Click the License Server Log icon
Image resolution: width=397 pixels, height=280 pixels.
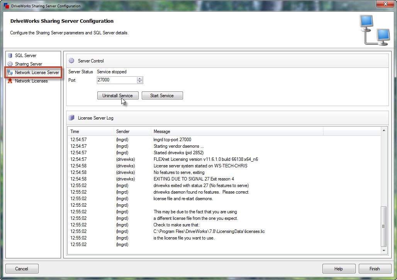[x=72, y=118]
